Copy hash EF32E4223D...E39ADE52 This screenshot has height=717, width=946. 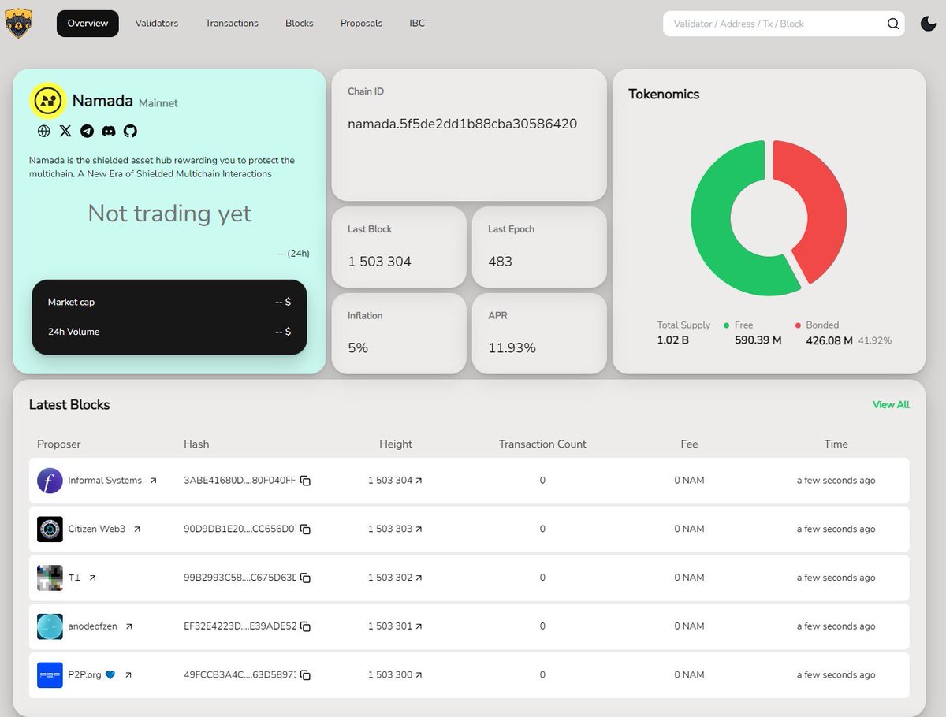click(x=305, y=626)
